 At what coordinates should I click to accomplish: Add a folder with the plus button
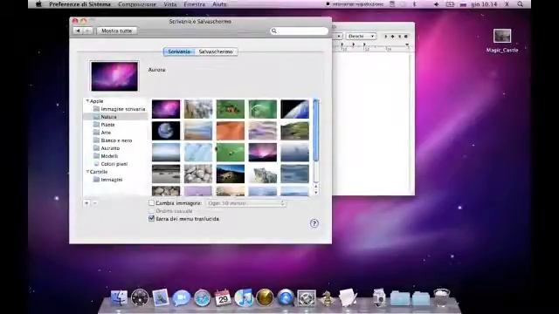coord(86,203)
